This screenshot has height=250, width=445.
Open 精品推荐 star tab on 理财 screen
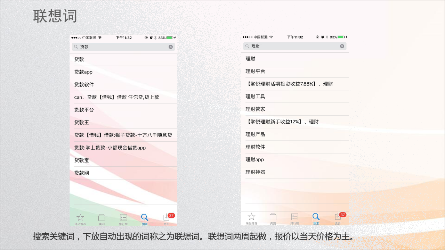point(252,218)
